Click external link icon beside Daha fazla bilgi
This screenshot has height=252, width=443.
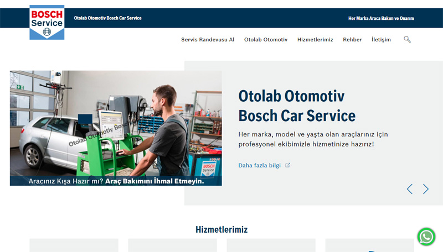[287, 165]
